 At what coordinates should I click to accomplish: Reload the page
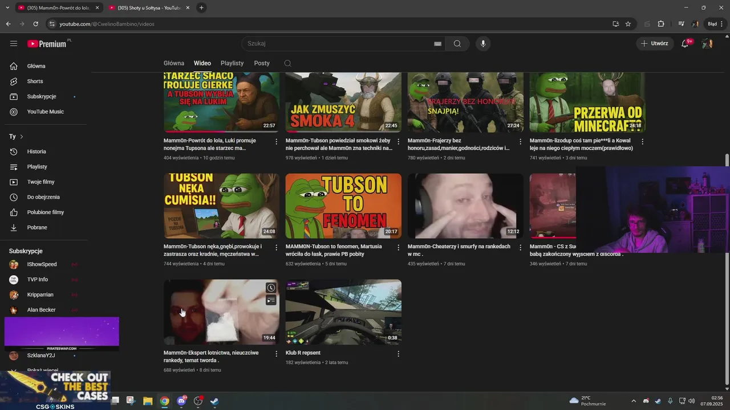(35, 24)
